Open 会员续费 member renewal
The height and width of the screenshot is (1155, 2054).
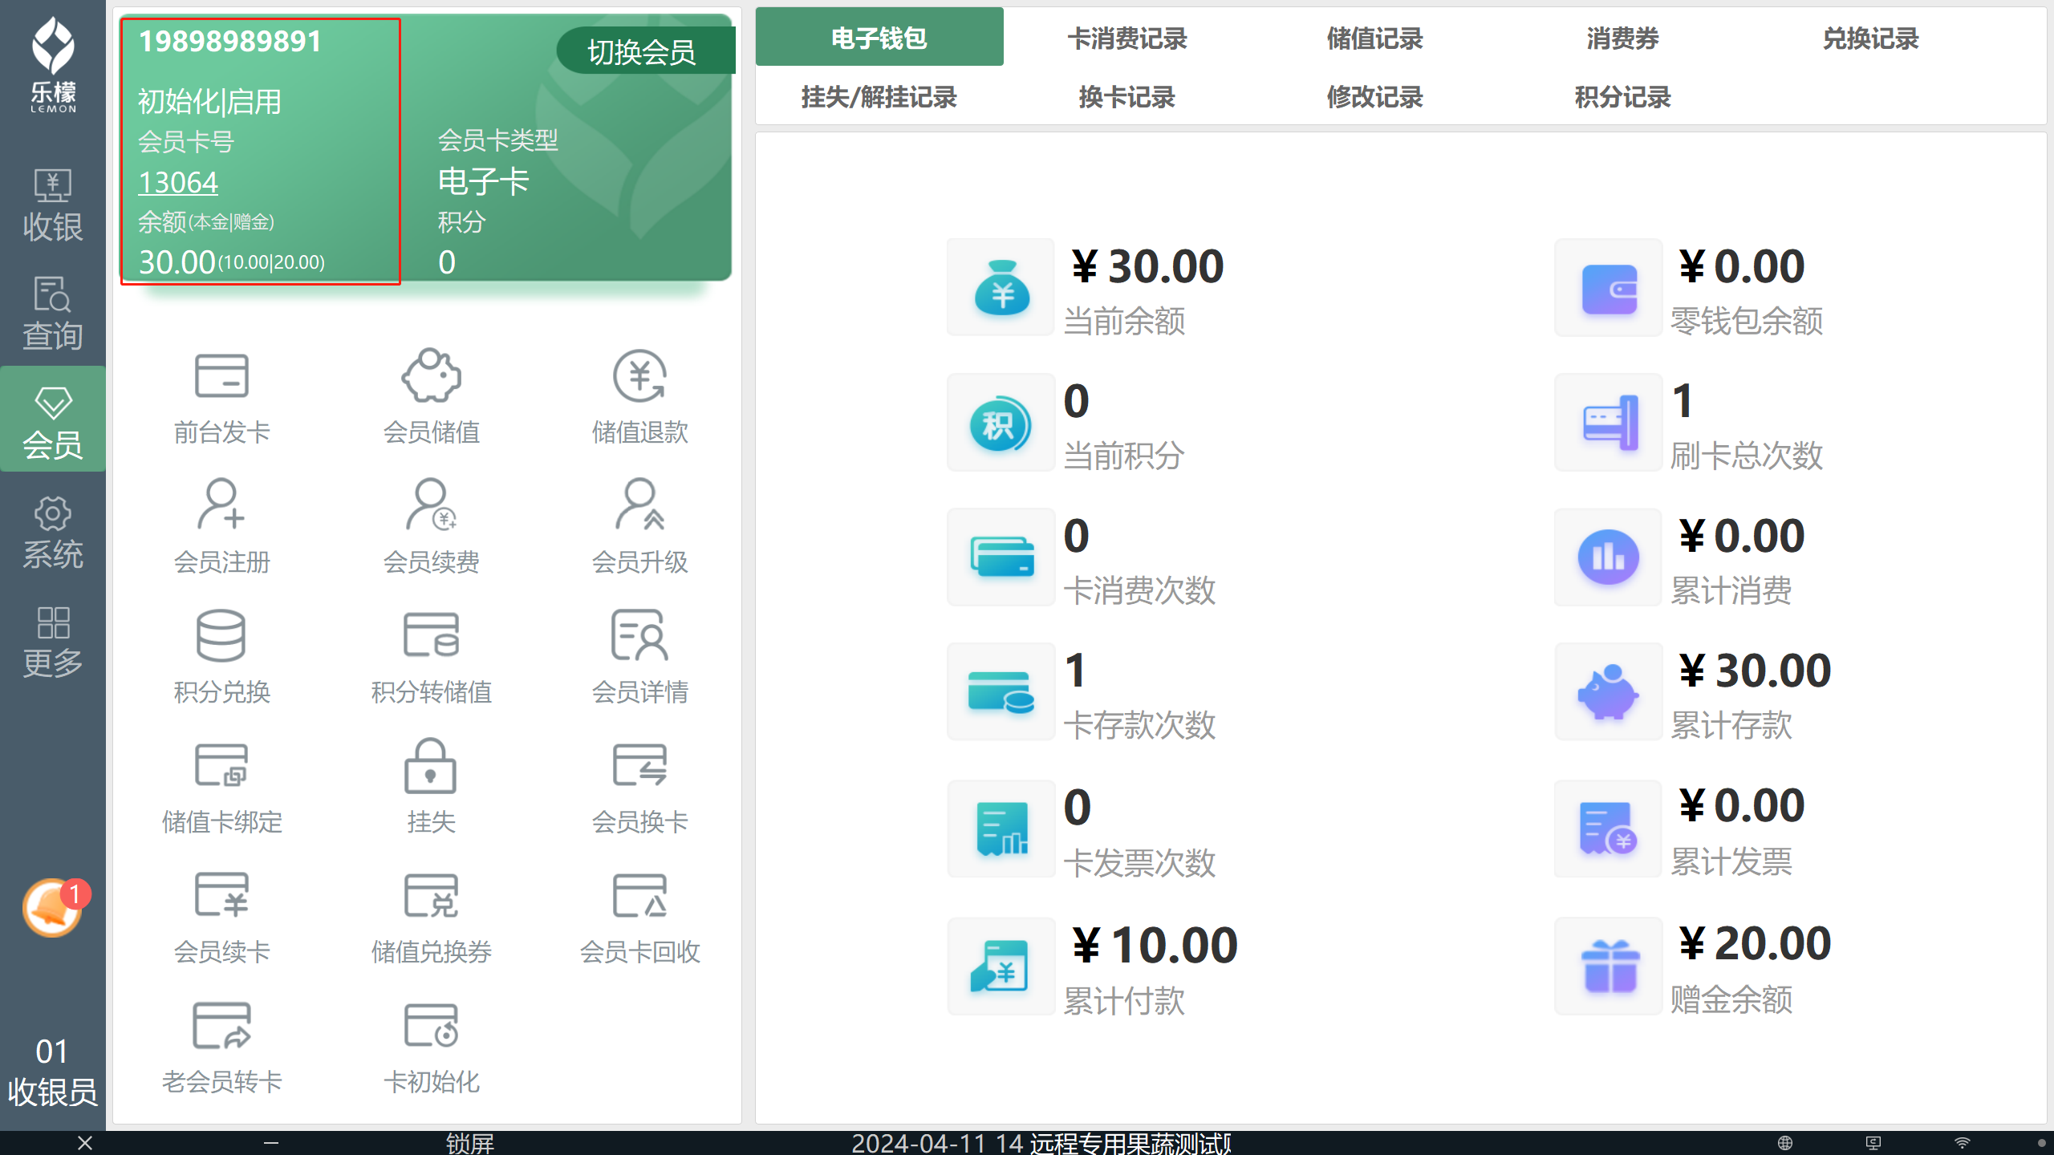point(431,527)
